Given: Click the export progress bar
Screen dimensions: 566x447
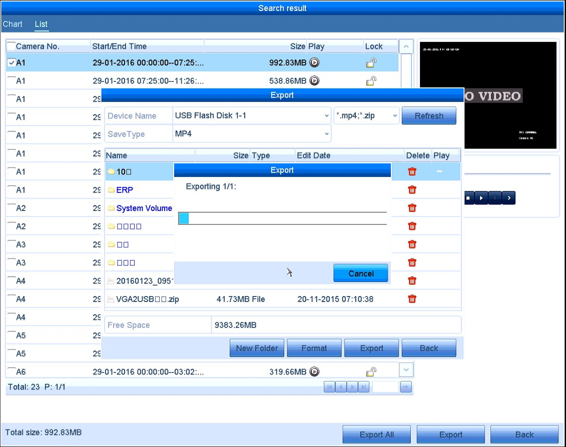Looking at the screenshot, I should [x=282, y=218].
